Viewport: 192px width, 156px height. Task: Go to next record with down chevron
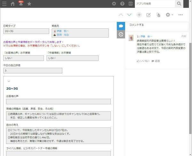(x=129, y=15)
